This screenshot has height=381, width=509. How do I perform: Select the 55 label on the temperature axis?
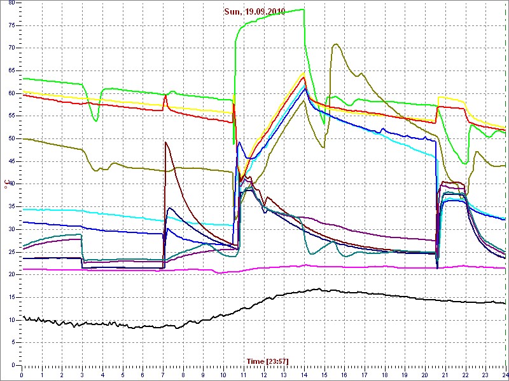click(x=11, y=116)
